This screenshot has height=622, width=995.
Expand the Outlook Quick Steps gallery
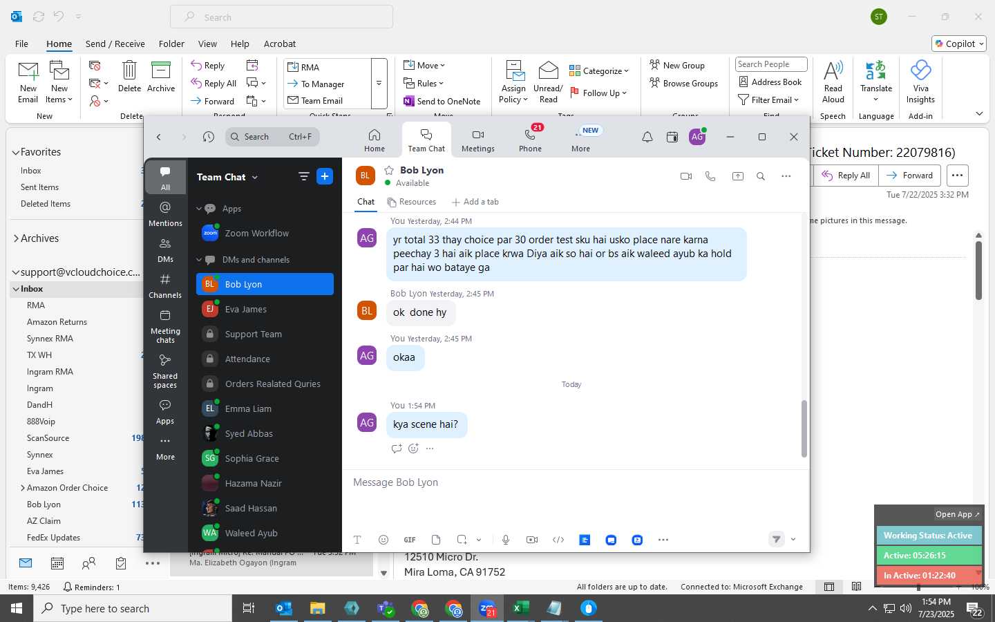click(x=379, y=83)
